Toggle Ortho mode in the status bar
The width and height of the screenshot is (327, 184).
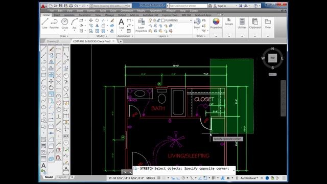tap(178, 178)
